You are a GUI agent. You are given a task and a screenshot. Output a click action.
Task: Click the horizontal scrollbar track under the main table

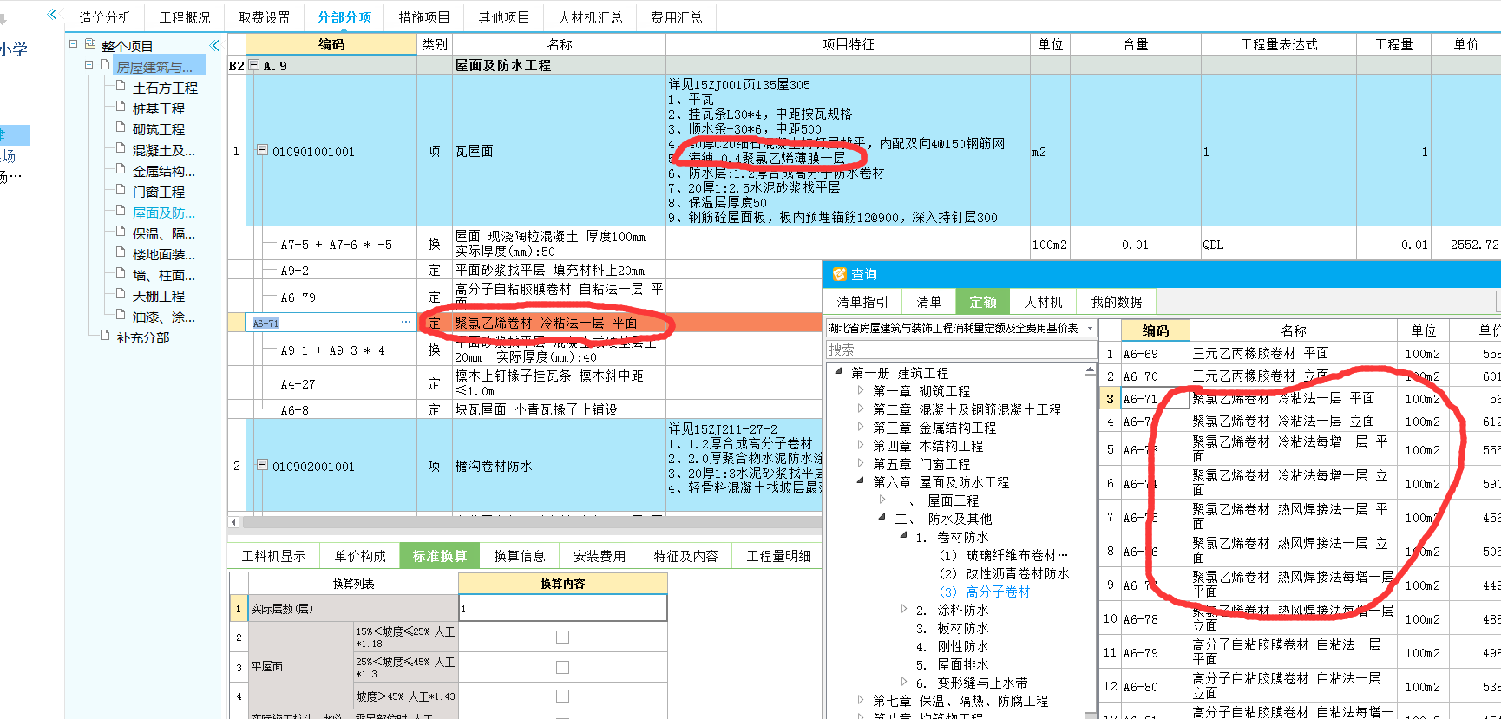tap(531, 522)
